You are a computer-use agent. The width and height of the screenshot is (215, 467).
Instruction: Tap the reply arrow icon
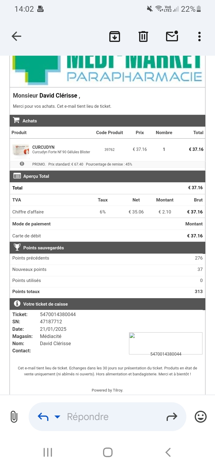(43, 417)
